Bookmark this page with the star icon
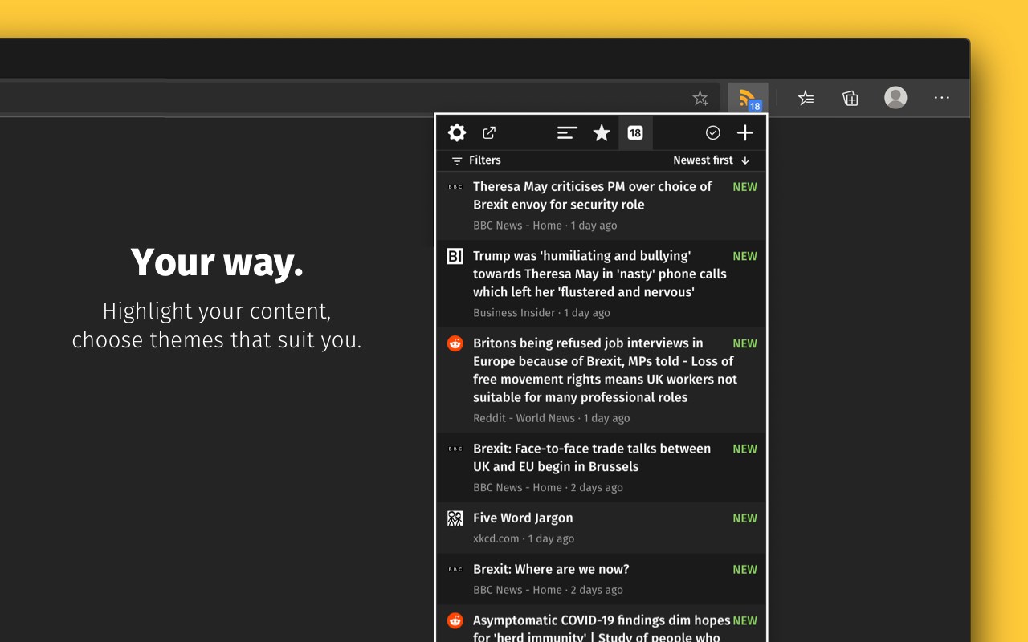The height and width of the screenshot is (642, 1028). (700, 99)
